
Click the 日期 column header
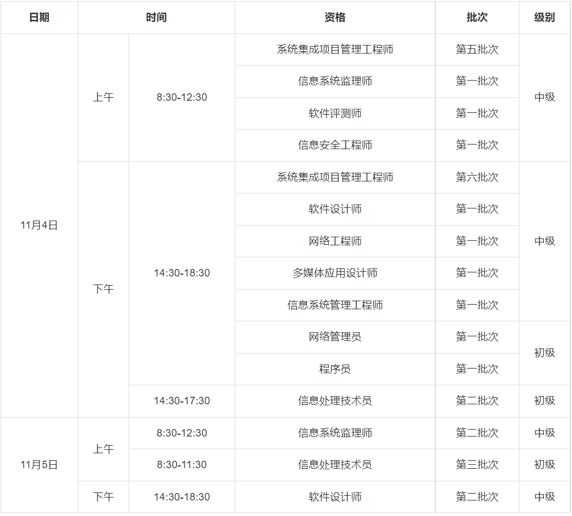[x=39, y=17]
